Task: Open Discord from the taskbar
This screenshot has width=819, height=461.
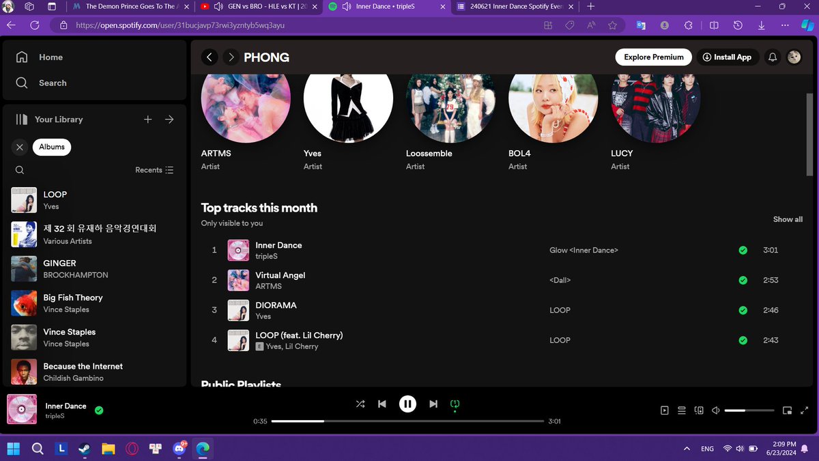Action: pos(179,449)
